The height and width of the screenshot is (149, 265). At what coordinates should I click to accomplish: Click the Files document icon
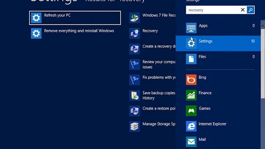pyautogui.click(x=191, y=59)
